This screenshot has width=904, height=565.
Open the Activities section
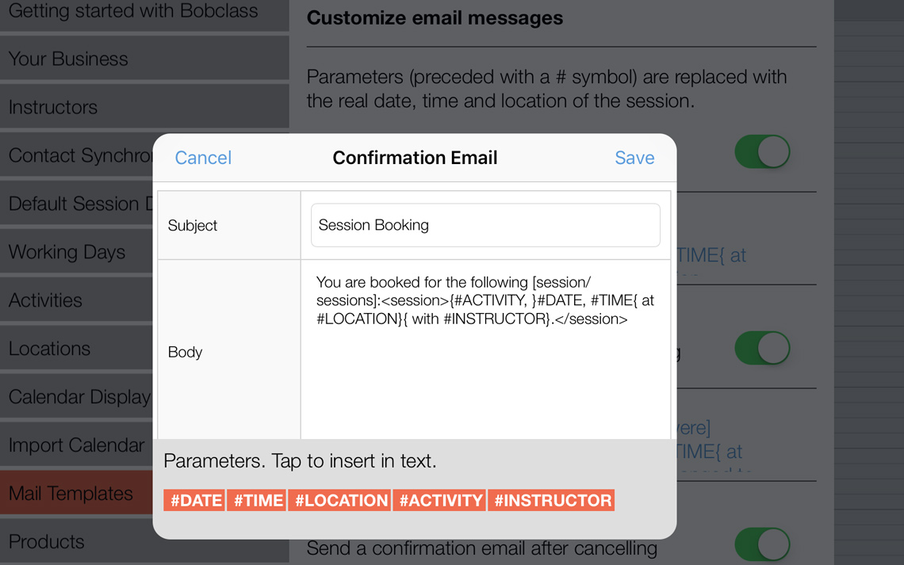click(x=45, y=300)
